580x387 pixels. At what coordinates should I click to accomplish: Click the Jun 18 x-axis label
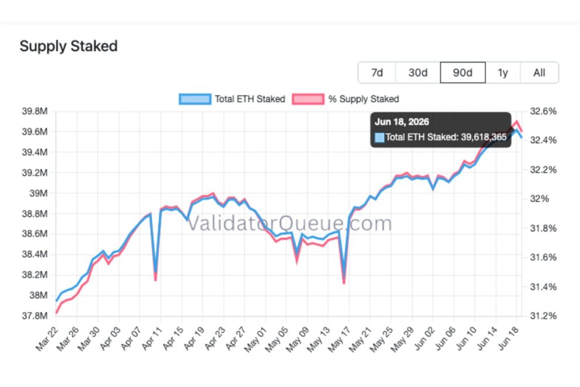tap(509, 338)
